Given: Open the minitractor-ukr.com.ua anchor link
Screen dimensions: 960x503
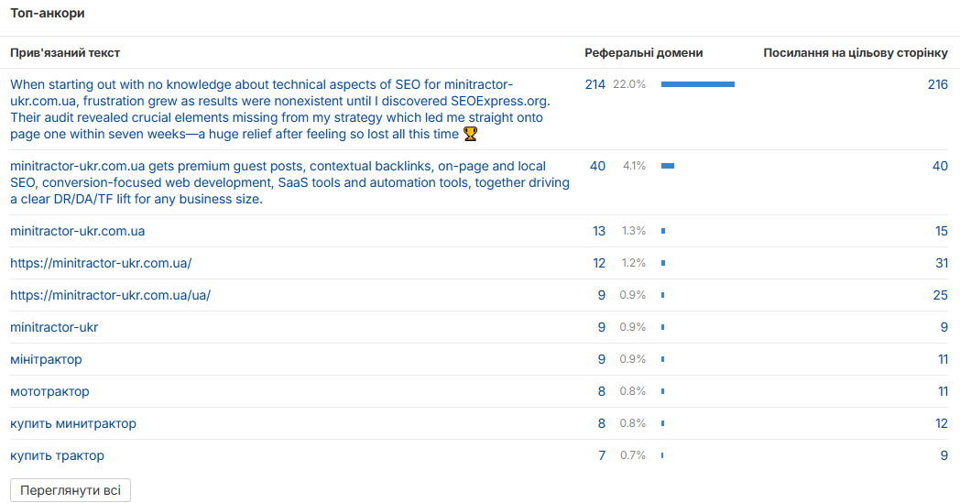Looking at the screenshot, I should 77,231.
